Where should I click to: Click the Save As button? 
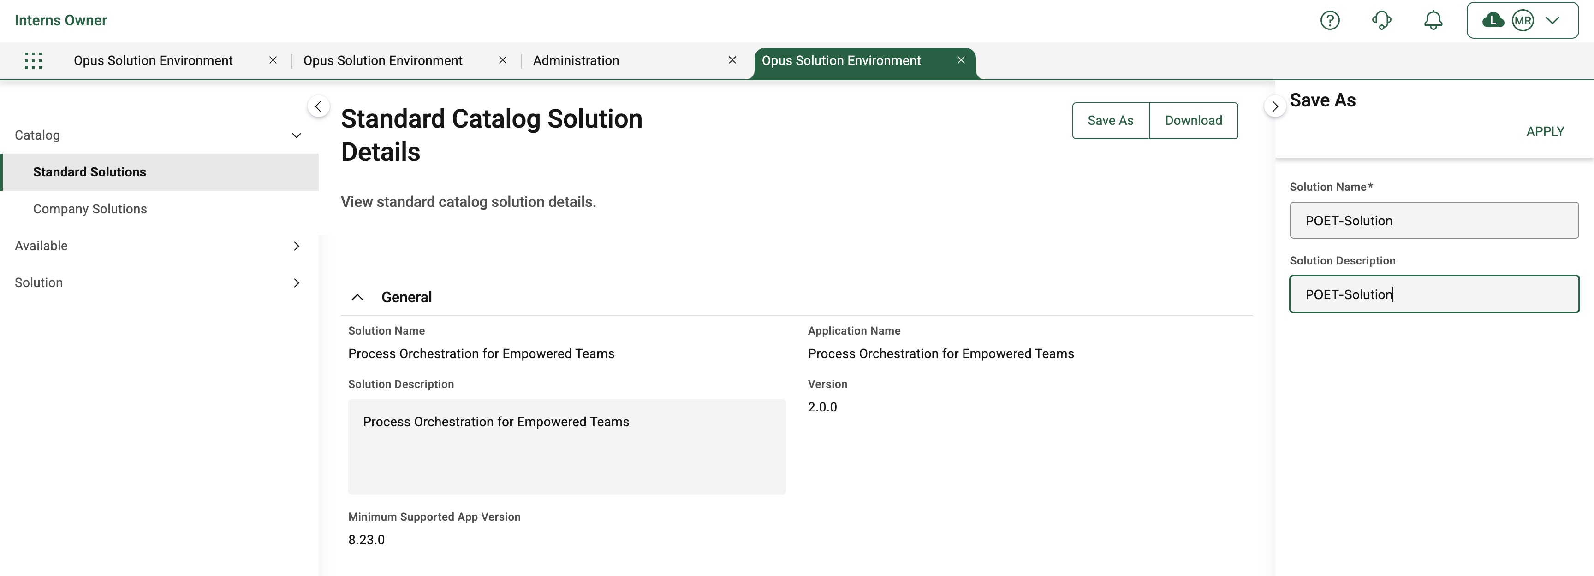coord(1110,121)
